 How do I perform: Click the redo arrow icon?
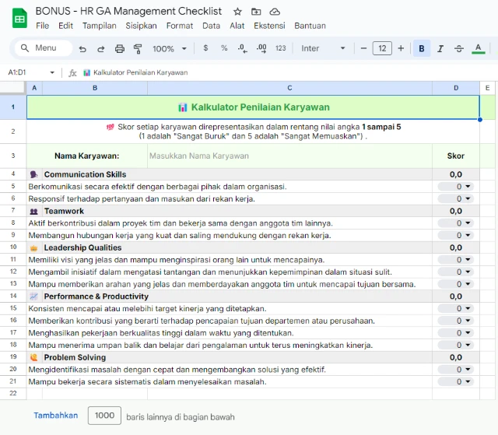(x=100, y=48)
